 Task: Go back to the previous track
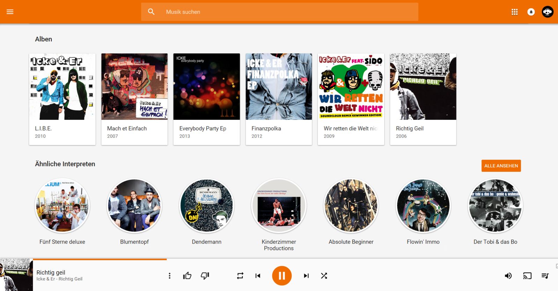click(x=258, y=276)
